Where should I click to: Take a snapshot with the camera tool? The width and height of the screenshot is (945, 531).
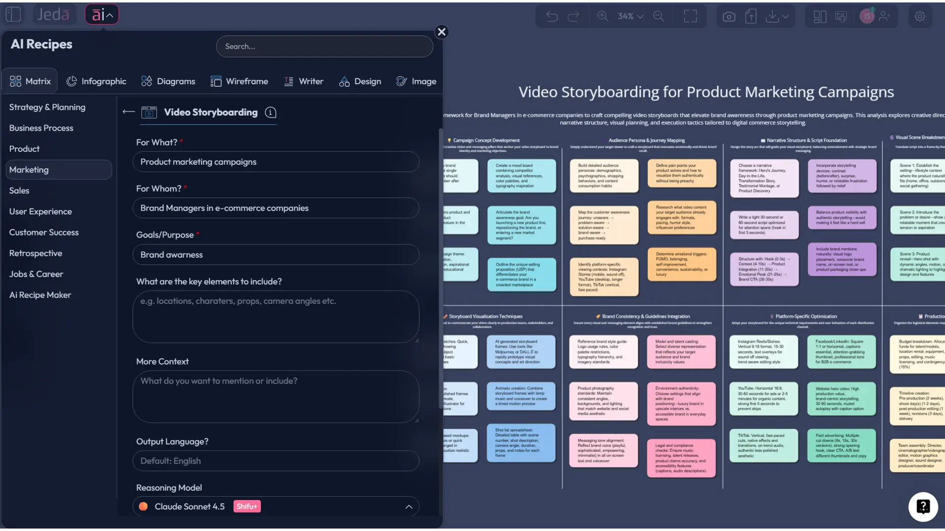coord(729,16)
